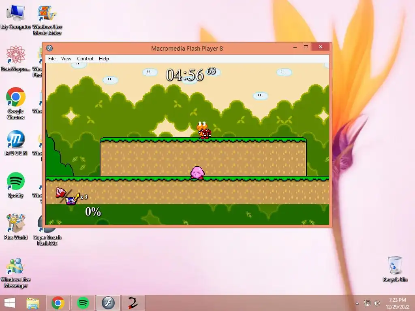Click the Meta Knight stock icon in HUD

tap(71, 200)
